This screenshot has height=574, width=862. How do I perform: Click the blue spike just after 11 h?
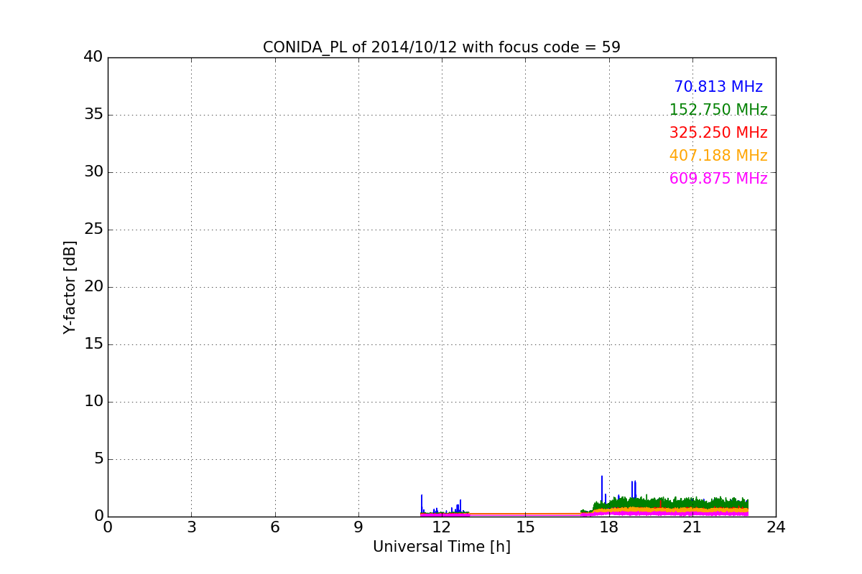pos(422,504)
